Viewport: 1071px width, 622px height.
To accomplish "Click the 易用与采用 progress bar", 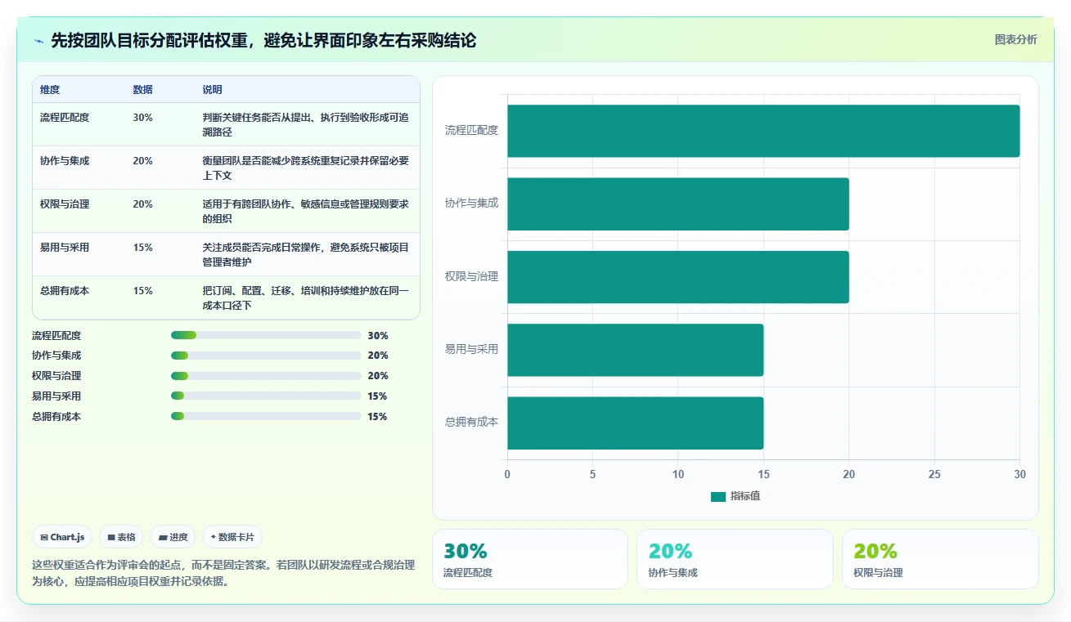I will coord(266,396).
